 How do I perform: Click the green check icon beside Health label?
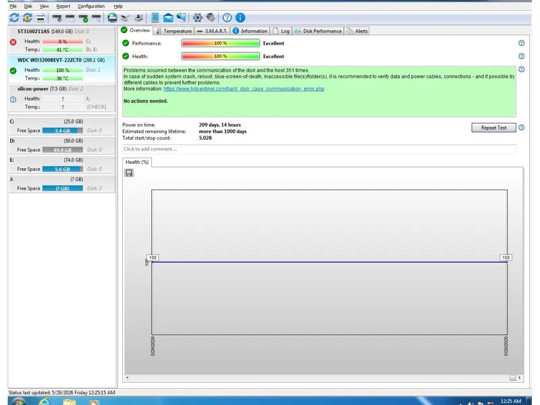(x=126, y=56)
